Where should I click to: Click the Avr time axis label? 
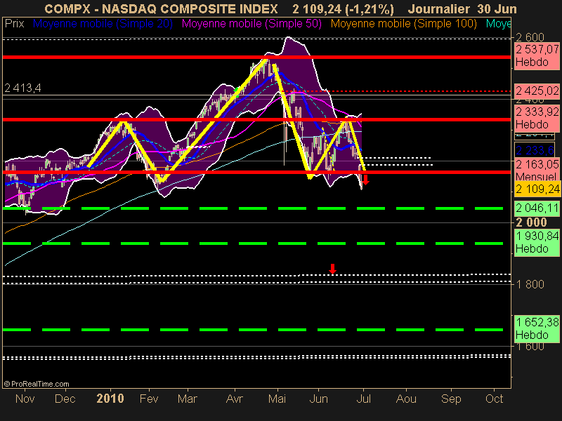[x=235, y=399]
